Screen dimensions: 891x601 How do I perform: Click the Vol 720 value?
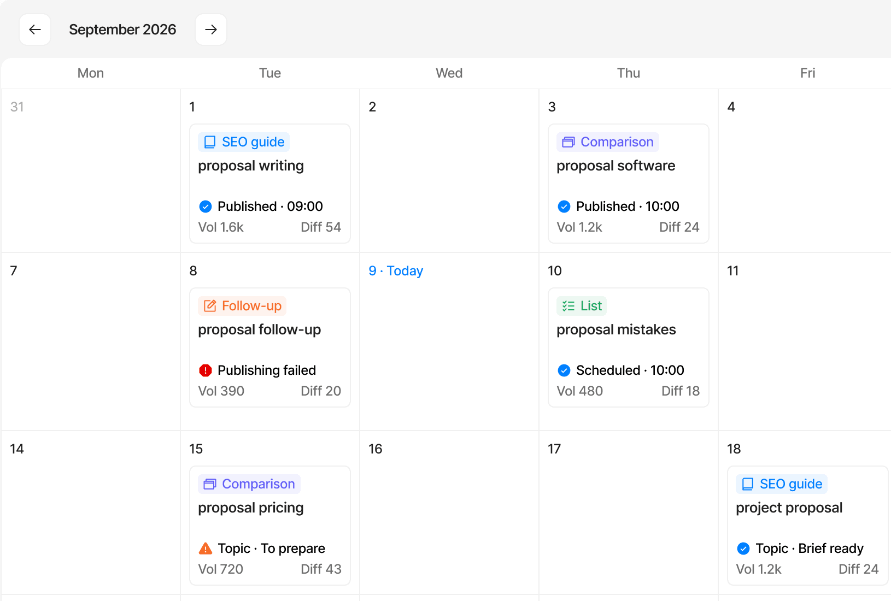point(221,569)
